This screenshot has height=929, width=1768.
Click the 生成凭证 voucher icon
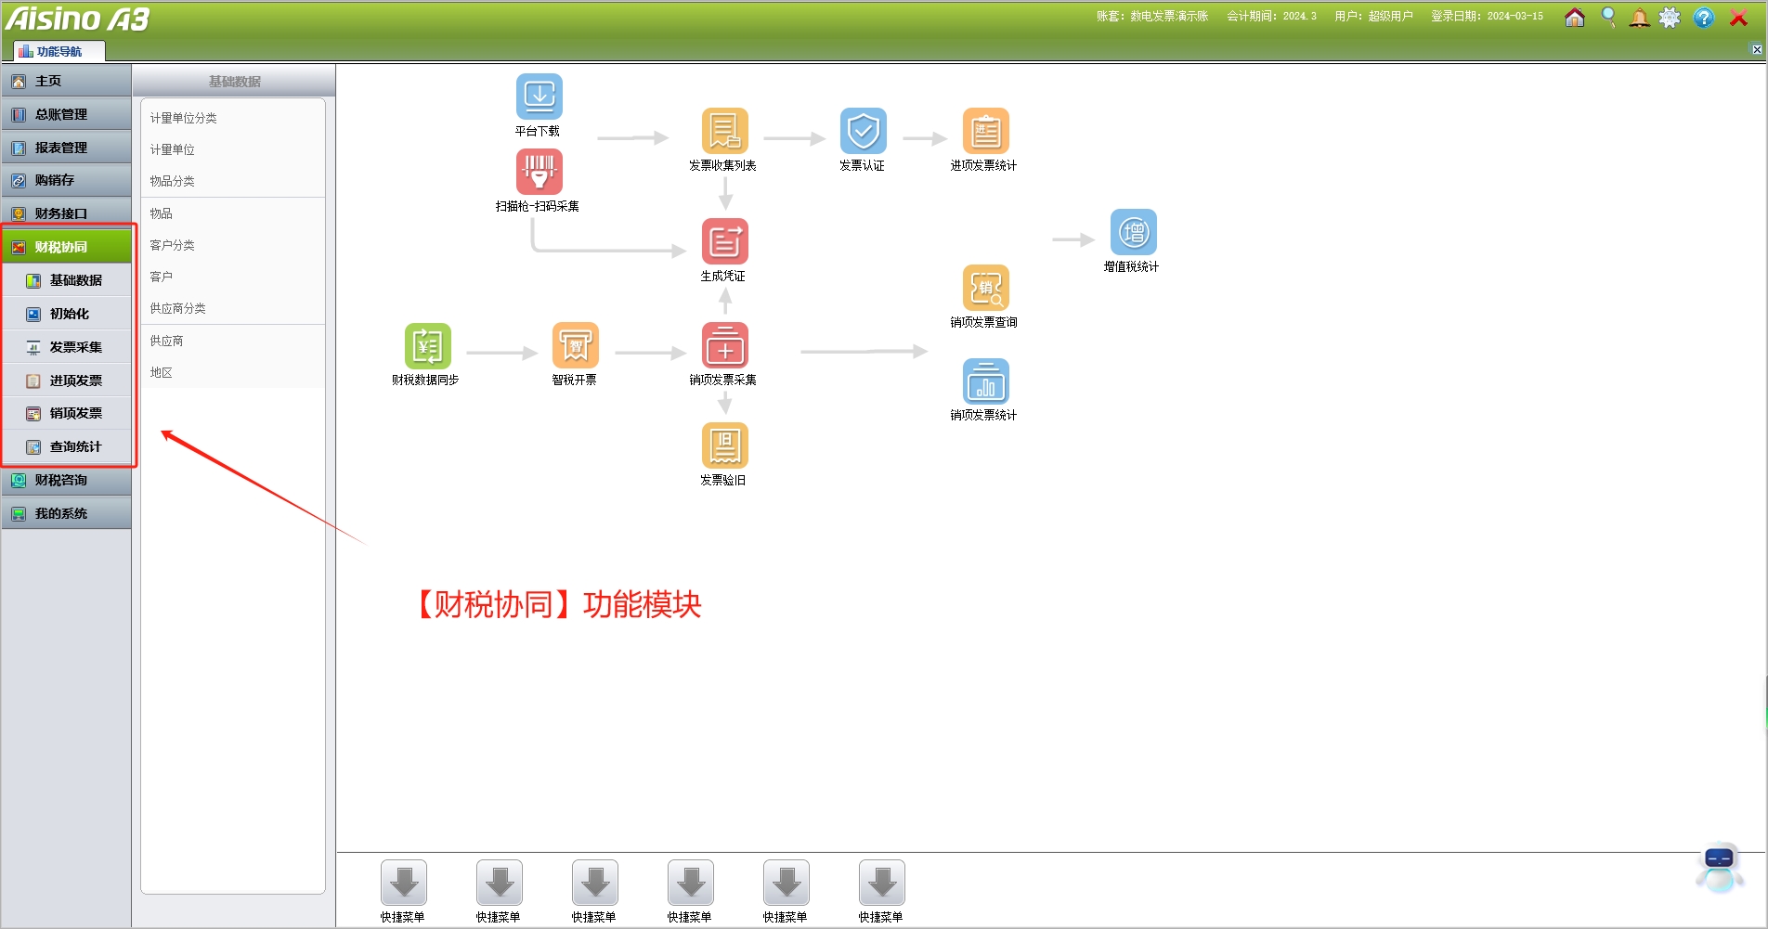click(724, 241)
